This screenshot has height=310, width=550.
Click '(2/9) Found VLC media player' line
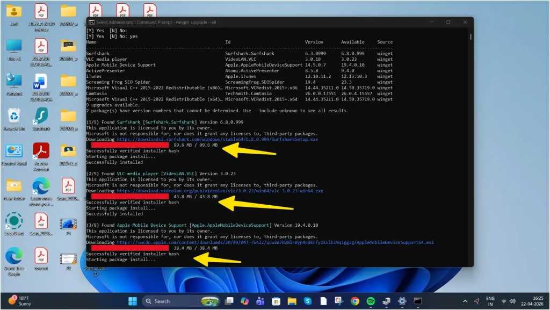pyautogui.click(x=161, y=174)
